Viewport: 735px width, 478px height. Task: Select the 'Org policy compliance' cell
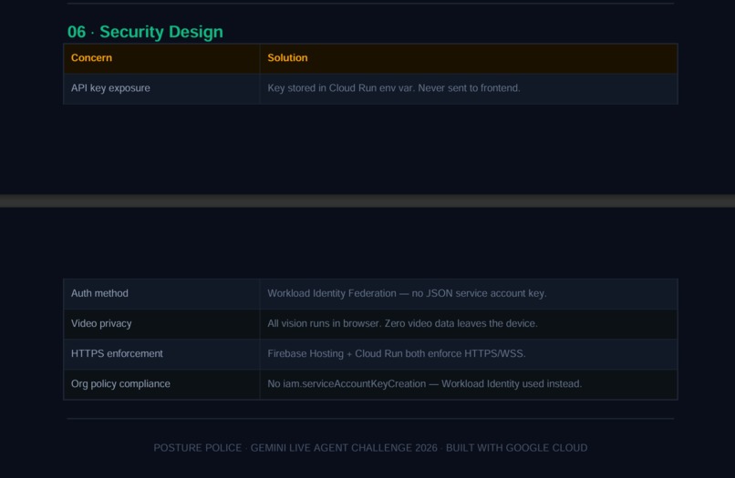click(x=161, y=384)
